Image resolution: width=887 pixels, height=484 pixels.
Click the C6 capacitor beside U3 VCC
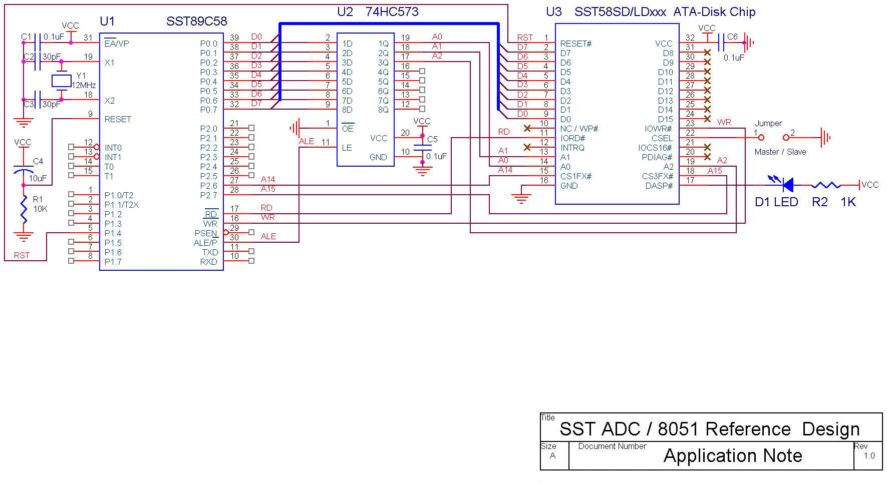pyautogui.click(x=722, y=43)
